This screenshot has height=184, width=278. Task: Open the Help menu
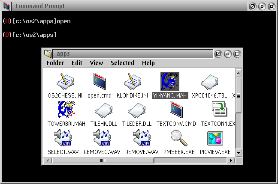(x=148, y=63)
